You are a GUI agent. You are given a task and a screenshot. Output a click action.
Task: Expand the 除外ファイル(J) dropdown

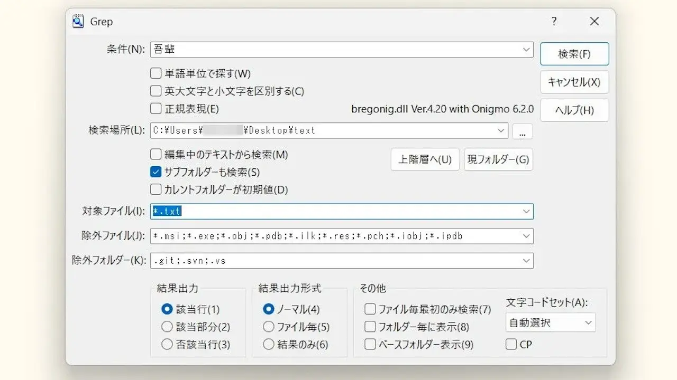[x=527, y=236]
